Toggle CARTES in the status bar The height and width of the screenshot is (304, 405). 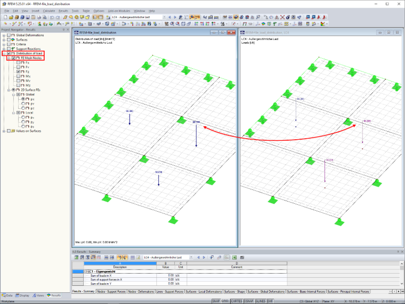click(x=236, y=301)
